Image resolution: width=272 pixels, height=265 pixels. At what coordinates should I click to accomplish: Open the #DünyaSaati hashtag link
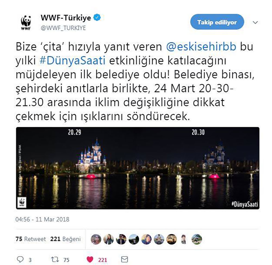(x=73, y=61)
